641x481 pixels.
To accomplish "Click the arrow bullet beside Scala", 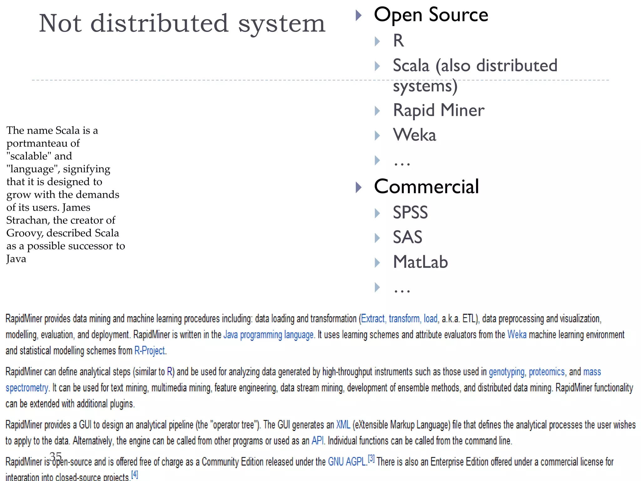I will pos(377,66).
